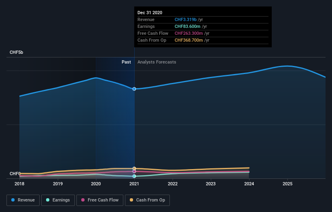332x212 pixels.
Task: Select the 2025 x-axis label
Action: point(288,184)
